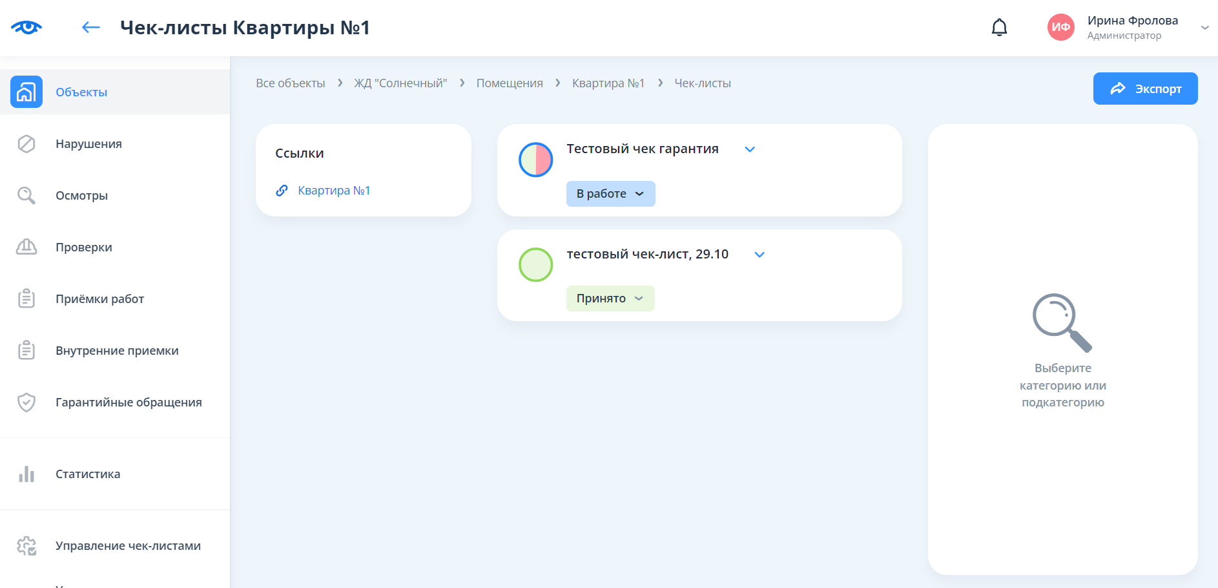This screenshot has height=588, width=1218.
Task: Expand Тестовый чек гарантия checklist
Action: point(750,149)
